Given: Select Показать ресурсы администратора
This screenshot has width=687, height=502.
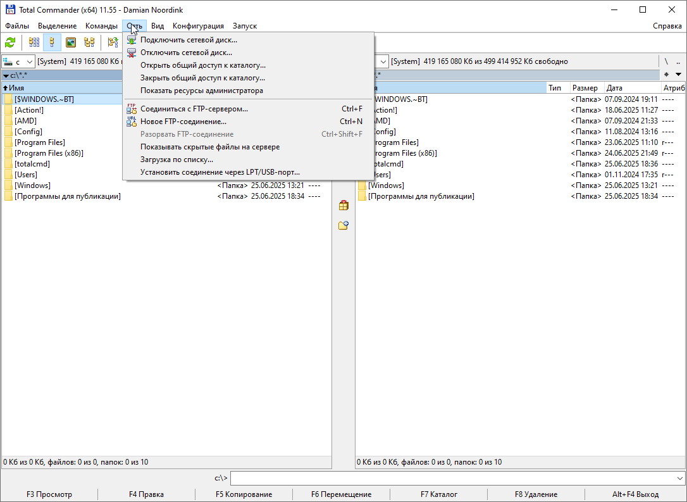Looking at the screenshot, I should [x=249, y=91].
